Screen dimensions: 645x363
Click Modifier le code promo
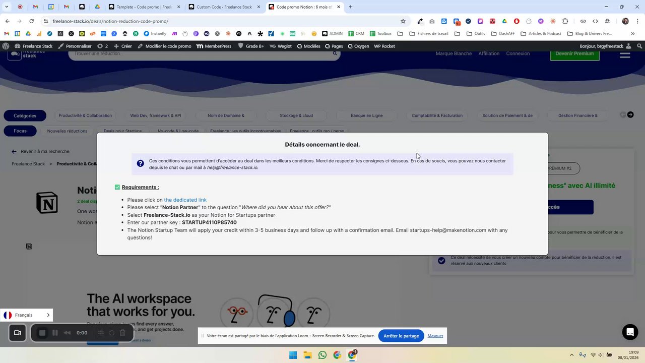coord(164,46)
